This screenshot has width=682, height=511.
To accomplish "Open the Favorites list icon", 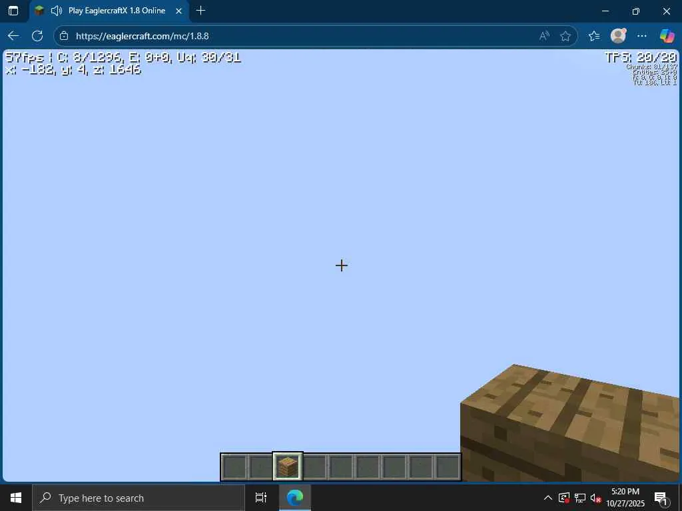I will pos(594,36).
